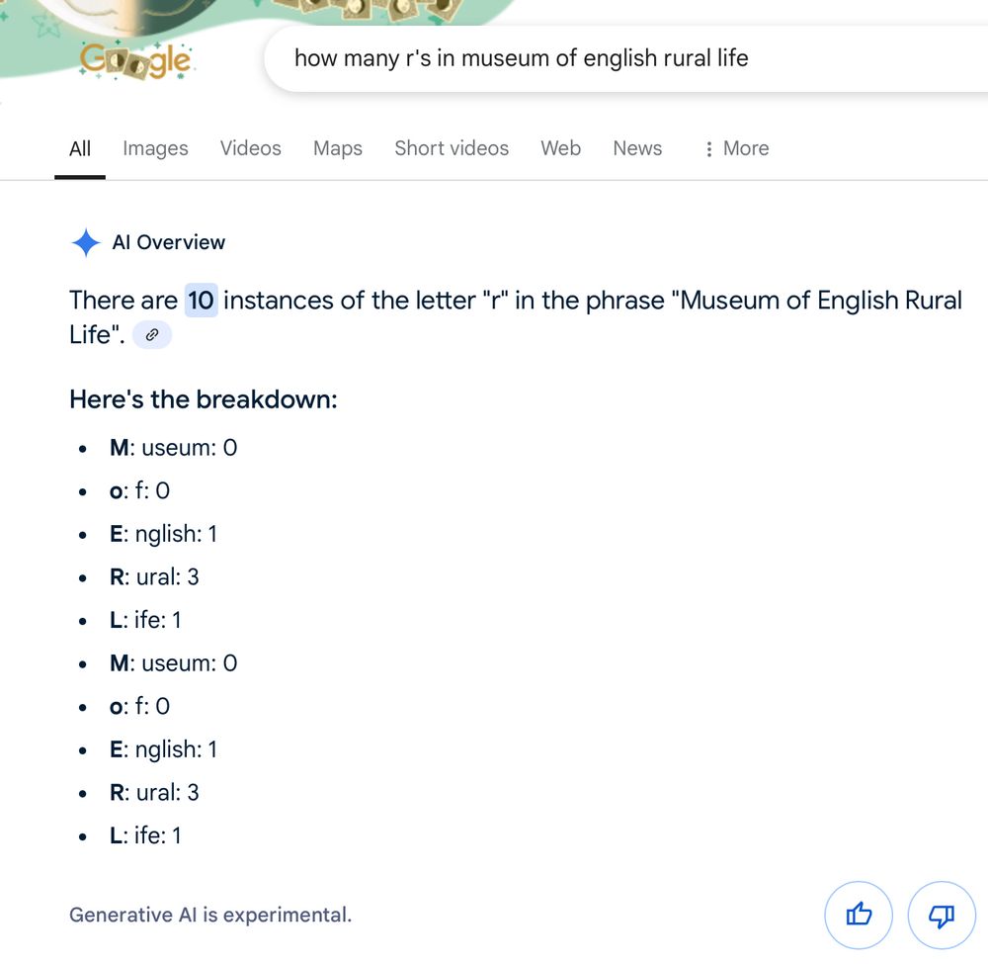The image size is (988, 964).
Task: Give positive feedback on the AI Overview
Action: click(859, 916)
